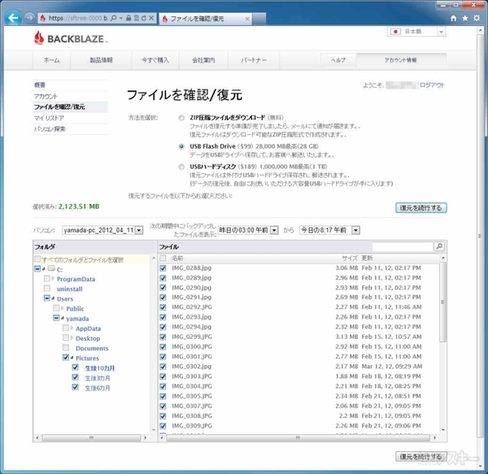Select ZIP圧縮ファイルをダウンロード radio option
This screenshot has height=474, width=488.
(x=181, y=118)
